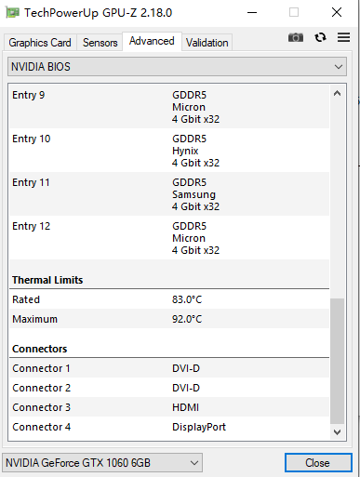
Task: Click the vertical scrollbar thumb
Action: (x=338, y=361)
